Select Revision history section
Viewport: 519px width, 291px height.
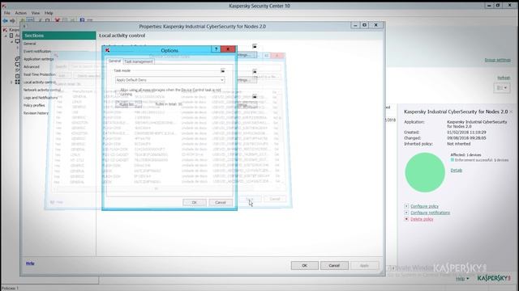(x=36, y=113)
